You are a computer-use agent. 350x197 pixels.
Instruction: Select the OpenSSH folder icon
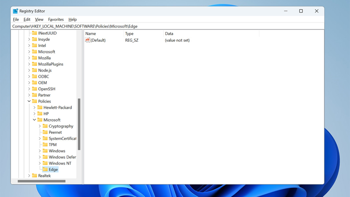coord(34,89)
